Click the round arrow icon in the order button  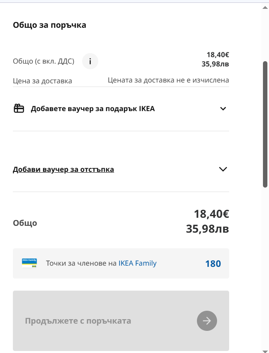(x=207, y=321)
